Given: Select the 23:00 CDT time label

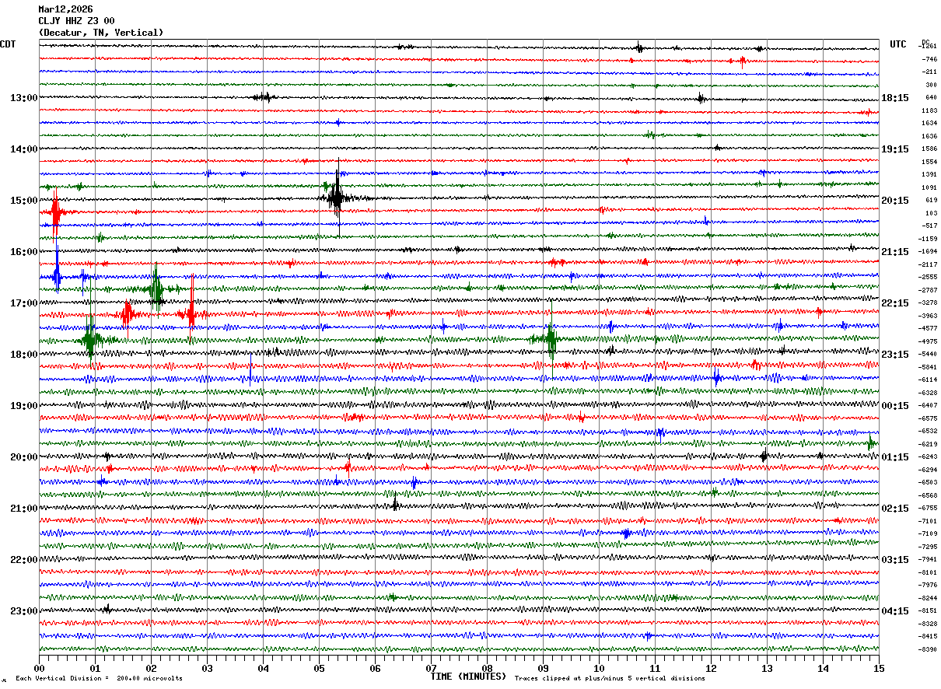Looking at the screenshot, I should [x=24, y=611].
